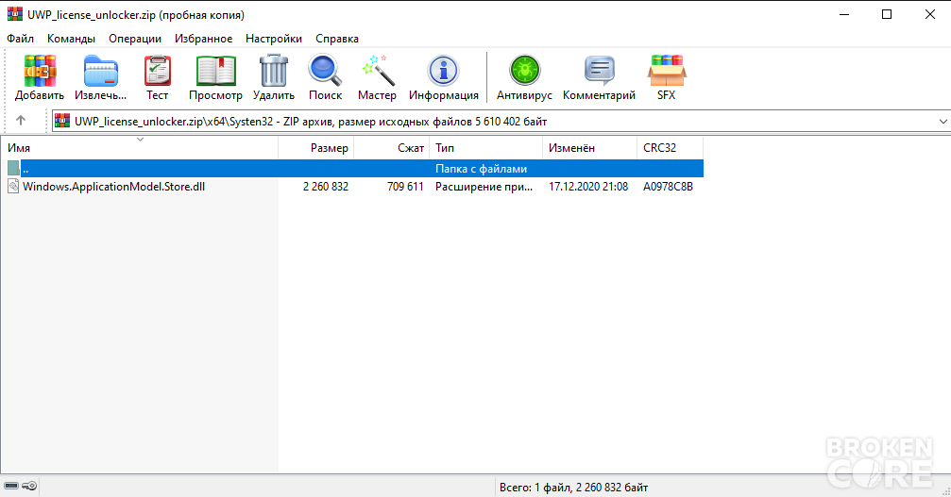
Task: Run the Антивирус scan icon
Action: [524, 71]
